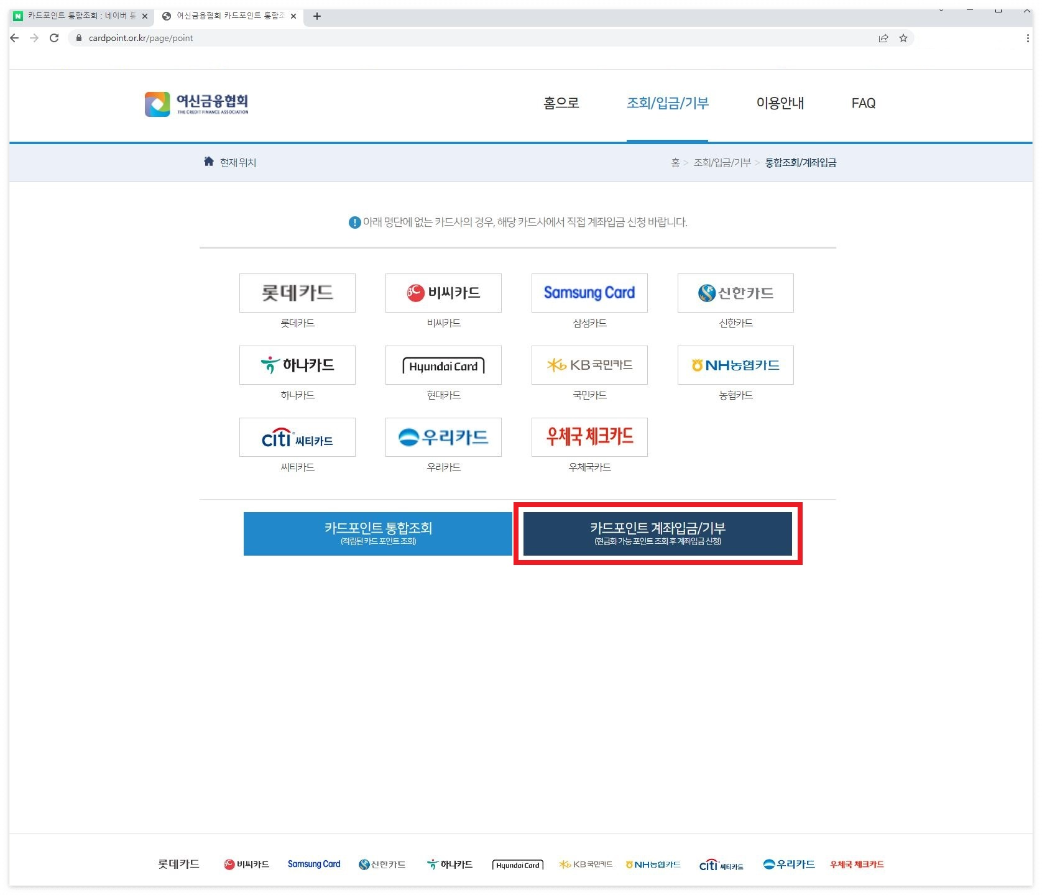The width and height of the screenshot is (1042, 895).
Task: Open the 조회/입금/기부 menu
Action: 668,103
